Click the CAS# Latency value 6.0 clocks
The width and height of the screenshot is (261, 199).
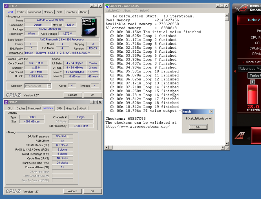point(62,145)
